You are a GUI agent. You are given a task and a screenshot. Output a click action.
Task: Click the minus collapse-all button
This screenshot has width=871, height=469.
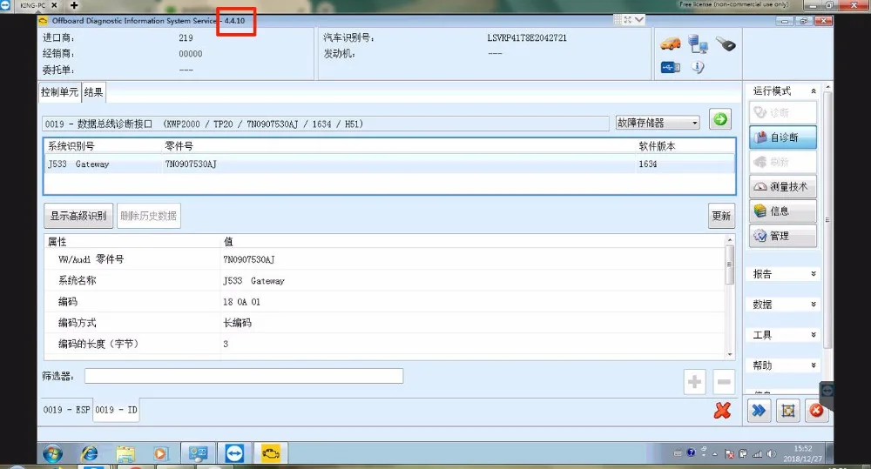724,382
